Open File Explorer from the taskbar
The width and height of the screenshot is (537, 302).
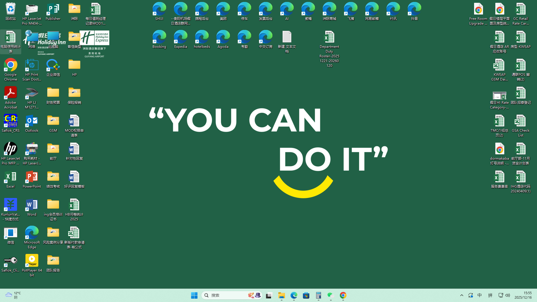pyautogui.click(x=281, y=295)
